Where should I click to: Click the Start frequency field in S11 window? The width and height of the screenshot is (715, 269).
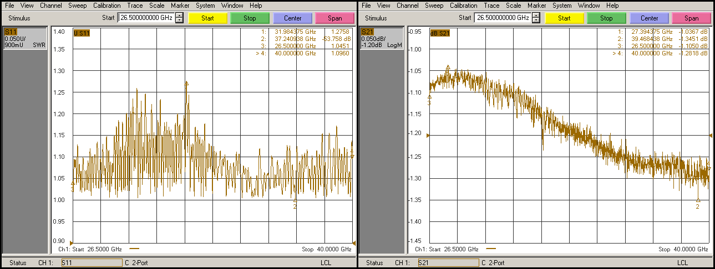point(146,18)
